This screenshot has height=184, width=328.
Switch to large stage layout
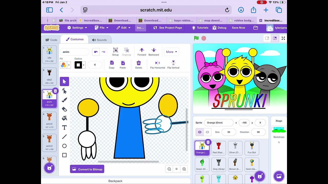(x=275, y=38)
